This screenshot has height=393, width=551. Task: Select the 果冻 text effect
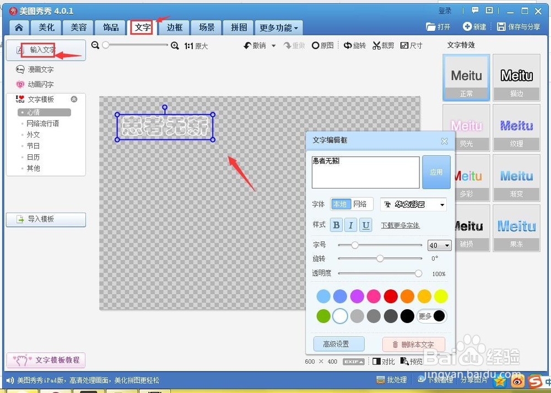(x=516, y=229)
